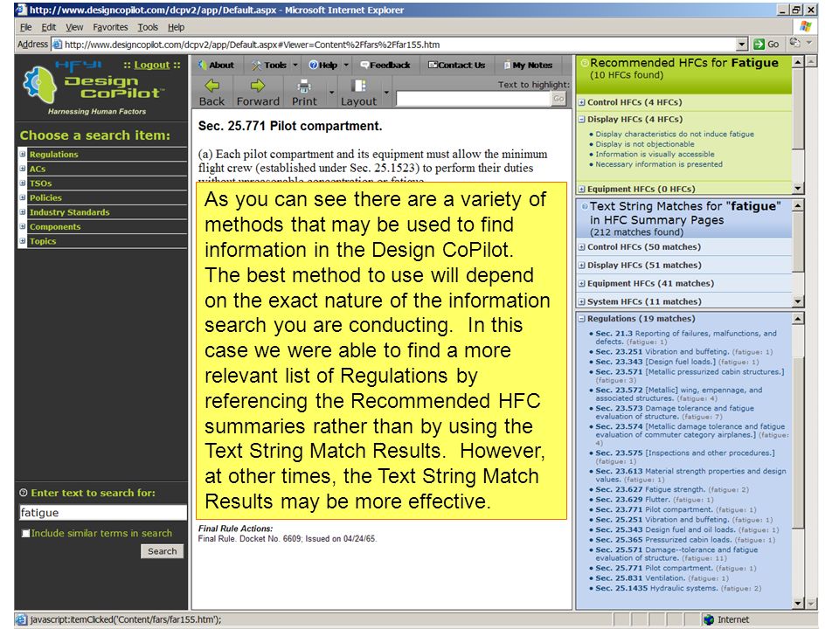Expand Control HFCs (50 matches)

[582, 247]
